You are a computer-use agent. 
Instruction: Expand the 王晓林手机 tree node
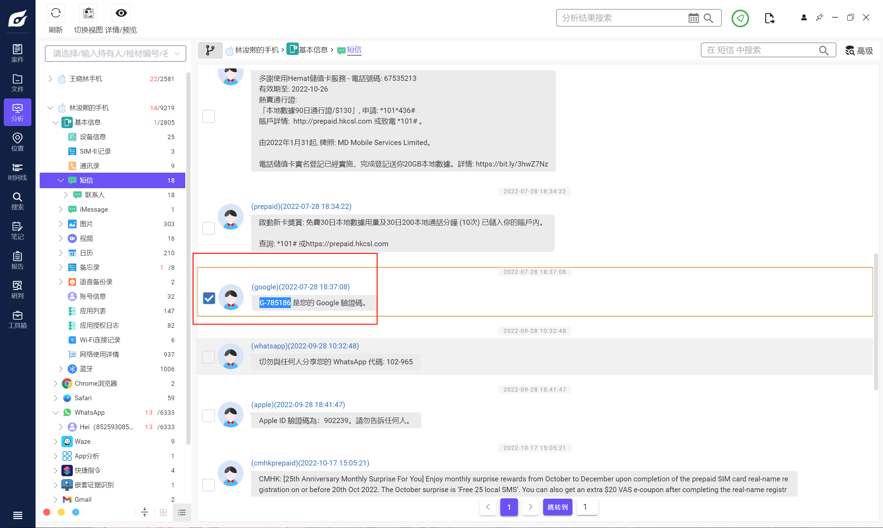click(x=50, y=79)
